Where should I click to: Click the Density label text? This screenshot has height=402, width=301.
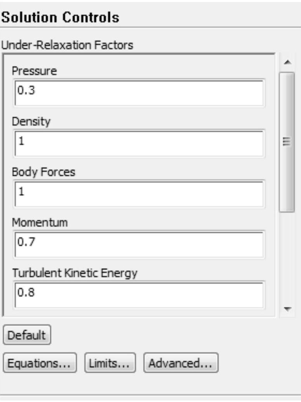[31, 121]
